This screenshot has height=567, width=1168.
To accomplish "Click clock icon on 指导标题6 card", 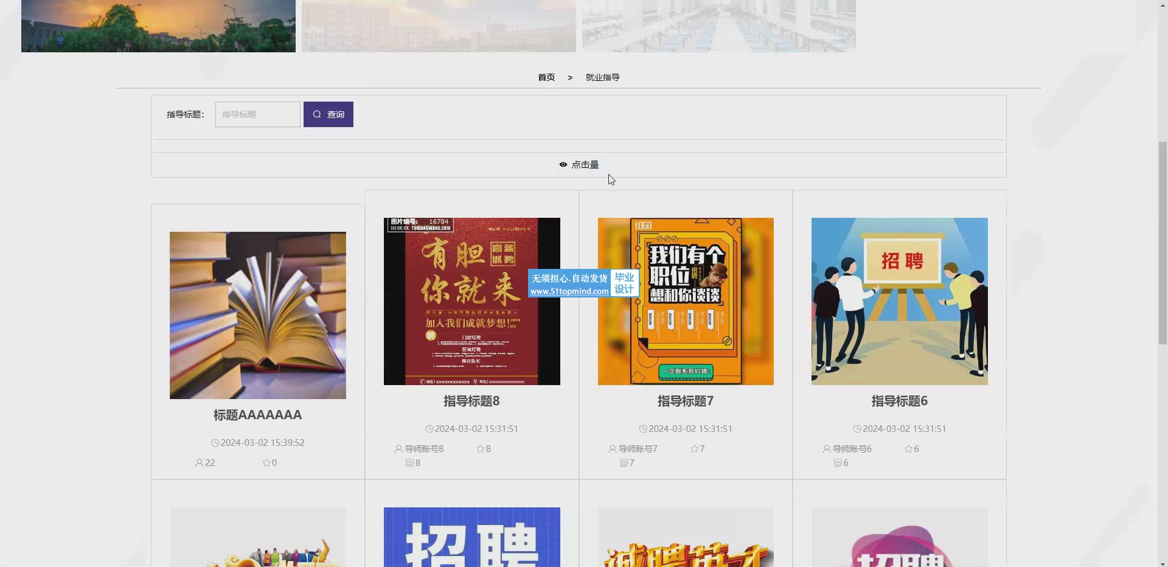I will pos(857,429).
